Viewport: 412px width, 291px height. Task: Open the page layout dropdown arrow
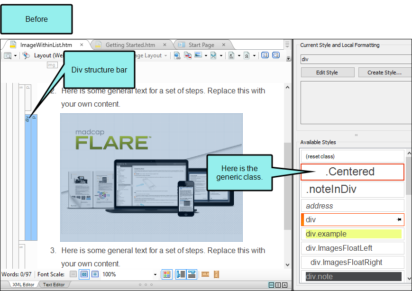click(165, 55)
